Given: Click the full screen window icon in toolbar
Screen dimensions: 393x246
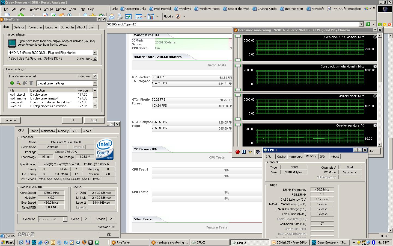Looking at the screenshot, I should click(x=128, y=17).
